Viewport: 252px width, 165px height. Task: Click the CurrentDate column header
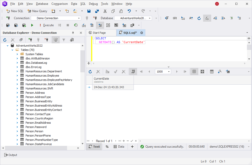(x=113, y=80)
